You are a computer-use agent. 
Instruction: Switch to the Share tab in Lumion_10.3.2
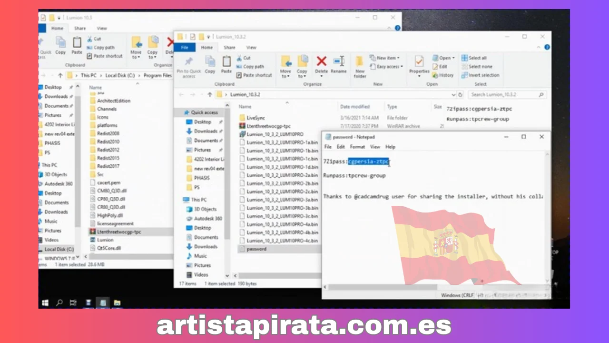[x=229, y=48]
